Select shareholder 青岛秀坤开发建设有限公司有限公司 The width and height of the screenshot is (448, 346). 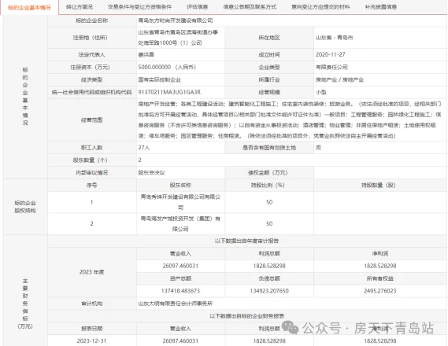tap(180, 202)
